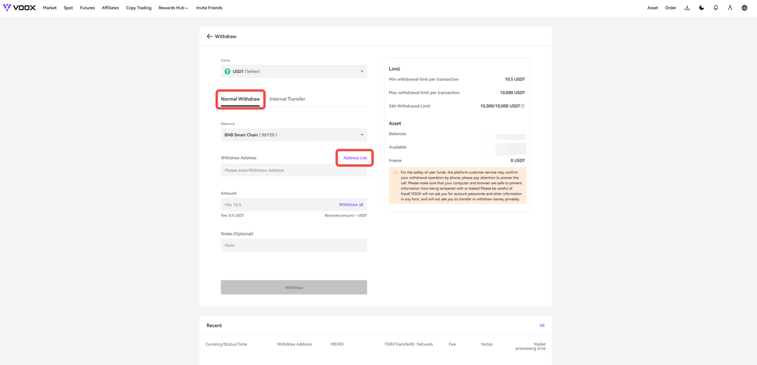Click the Freeze 0 USDT value
The width and height of the screenshot is (757, 365).
pyautogui.click(x=517, y=161)
